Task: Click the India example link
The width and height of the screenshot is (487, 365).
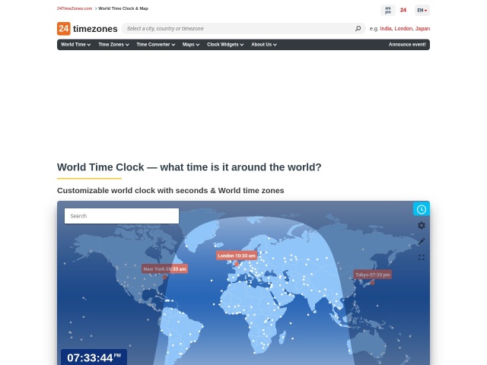Action: [386, 29]
